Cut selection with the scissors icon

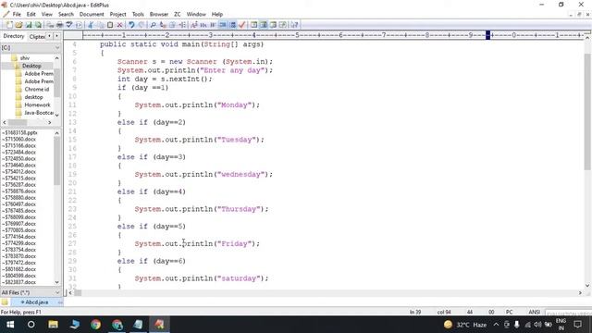click(x=91, y=25)
